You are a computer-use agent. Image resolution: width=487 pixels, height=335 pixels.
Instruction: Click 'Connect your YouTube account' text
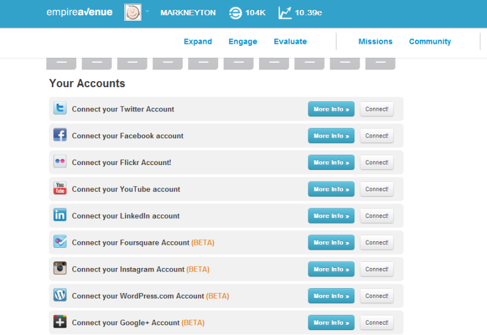(126, 189)
